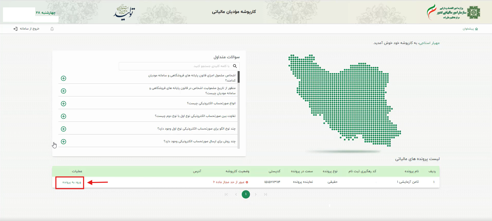Click the search magnifier icon in FAQ
Viewport: 492px width, 221px height.
click(x=235, y=66)
